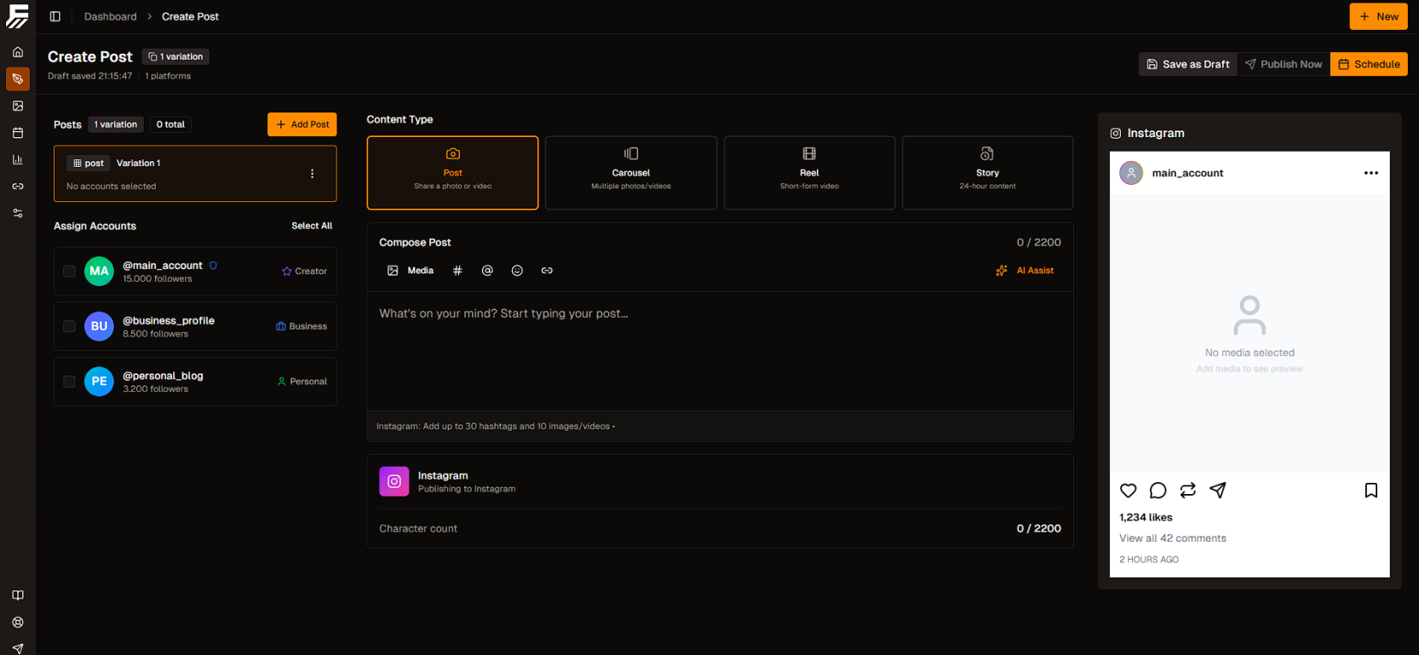Image resolution: width=1419 pixels, height=655 pixels.
Task: Click the repost arrows icon in preview
Action: click(1188, 491)
